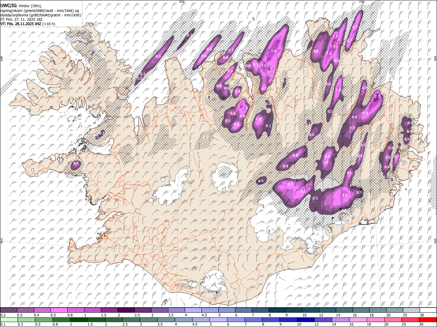Click the lower legend swatch between 25 and 30

[x=411, y=320]
